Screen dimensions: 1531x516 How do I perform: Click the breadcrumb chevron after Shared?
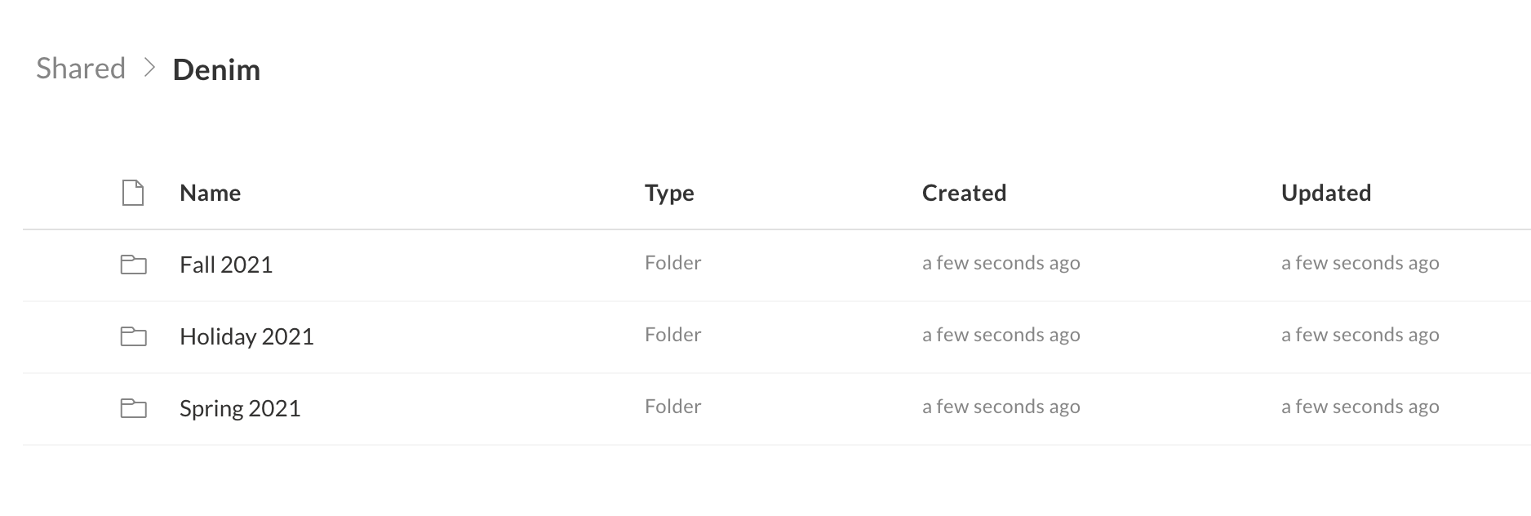coord(149,69)
